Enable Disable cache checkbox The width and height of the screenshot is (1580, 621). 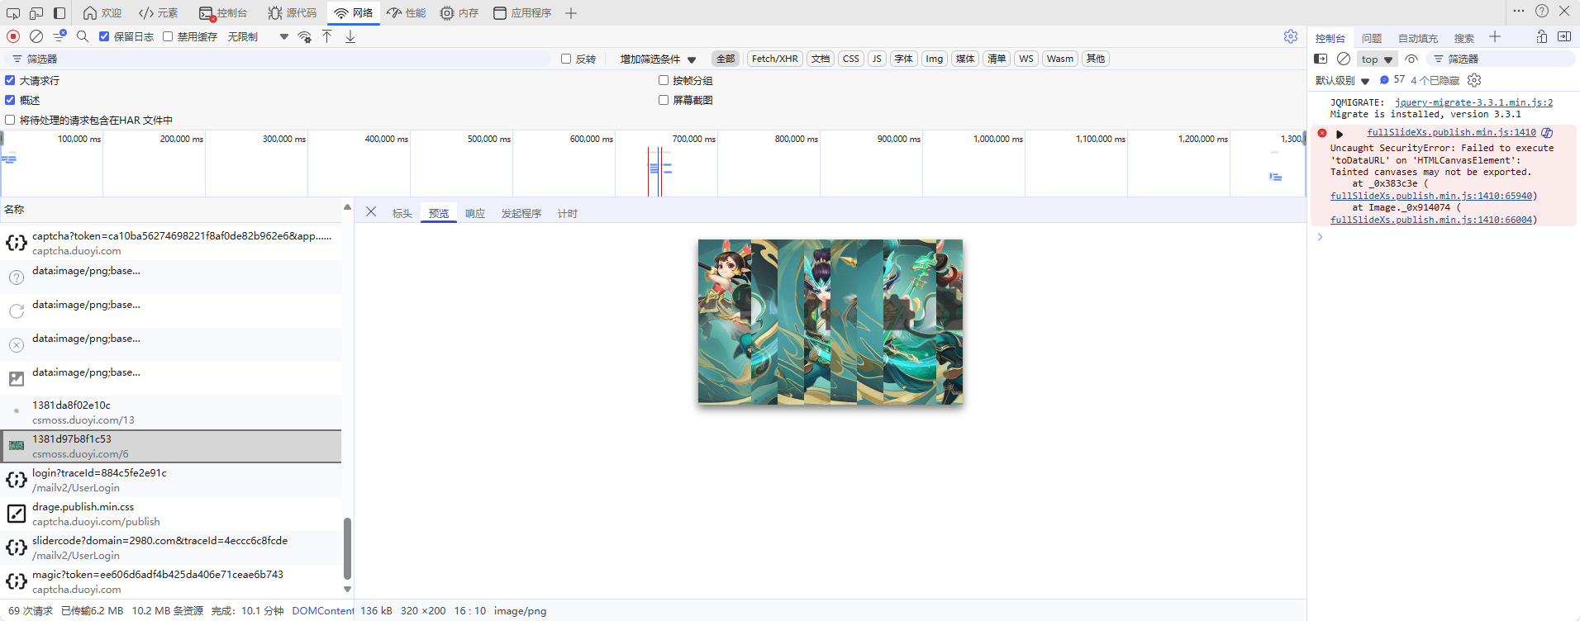[168, 36]
